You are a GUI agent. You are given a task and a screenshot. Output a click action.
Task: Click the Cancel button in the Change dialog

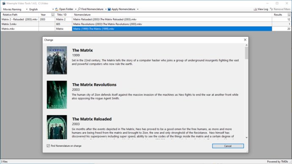228,146
